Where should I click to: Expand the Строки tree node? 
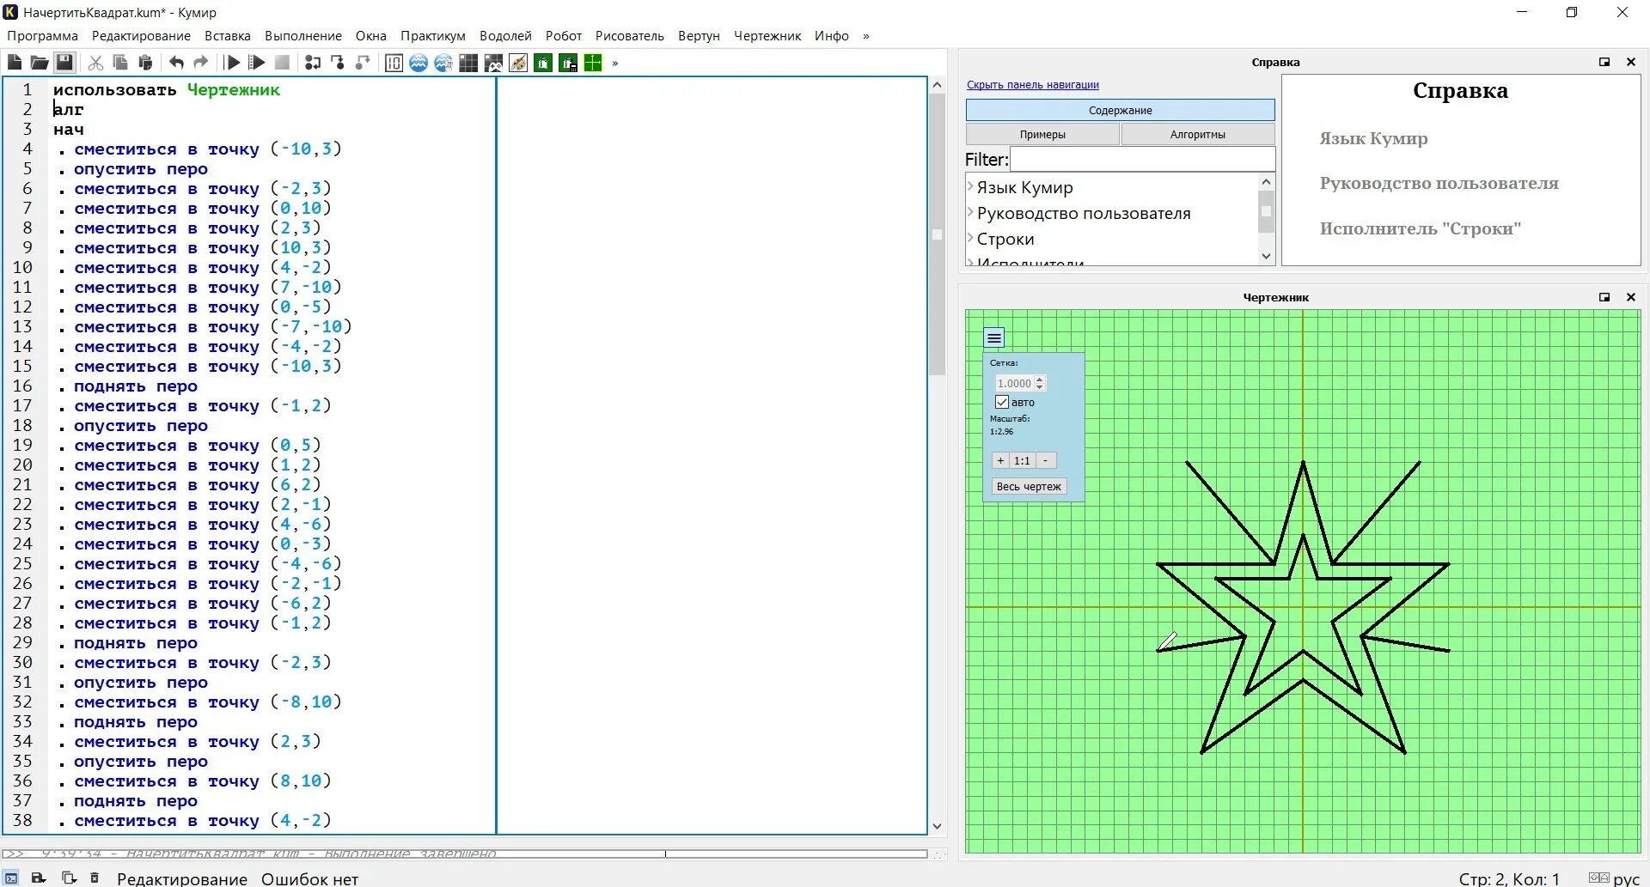[970, 239]
